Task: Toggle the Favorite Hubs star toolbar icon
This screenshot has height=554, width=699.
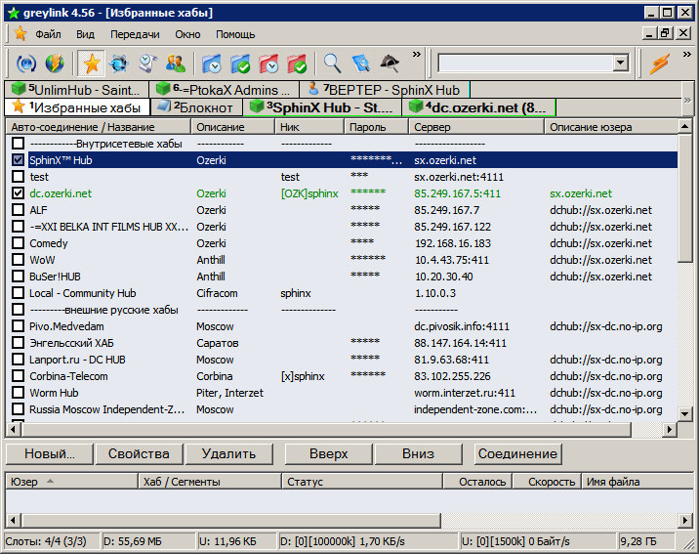Action: click(x=91, y=64)
